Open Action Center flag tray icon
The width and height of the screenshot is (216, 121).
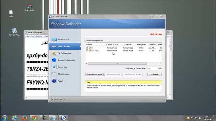(x=192, y=118)
